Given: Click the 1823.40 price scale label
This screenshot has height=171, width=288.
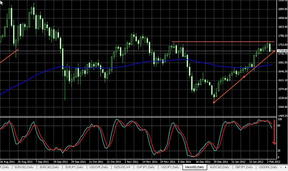Looking at the screenshot, I should pyautogui.click(x=282, y=27).
